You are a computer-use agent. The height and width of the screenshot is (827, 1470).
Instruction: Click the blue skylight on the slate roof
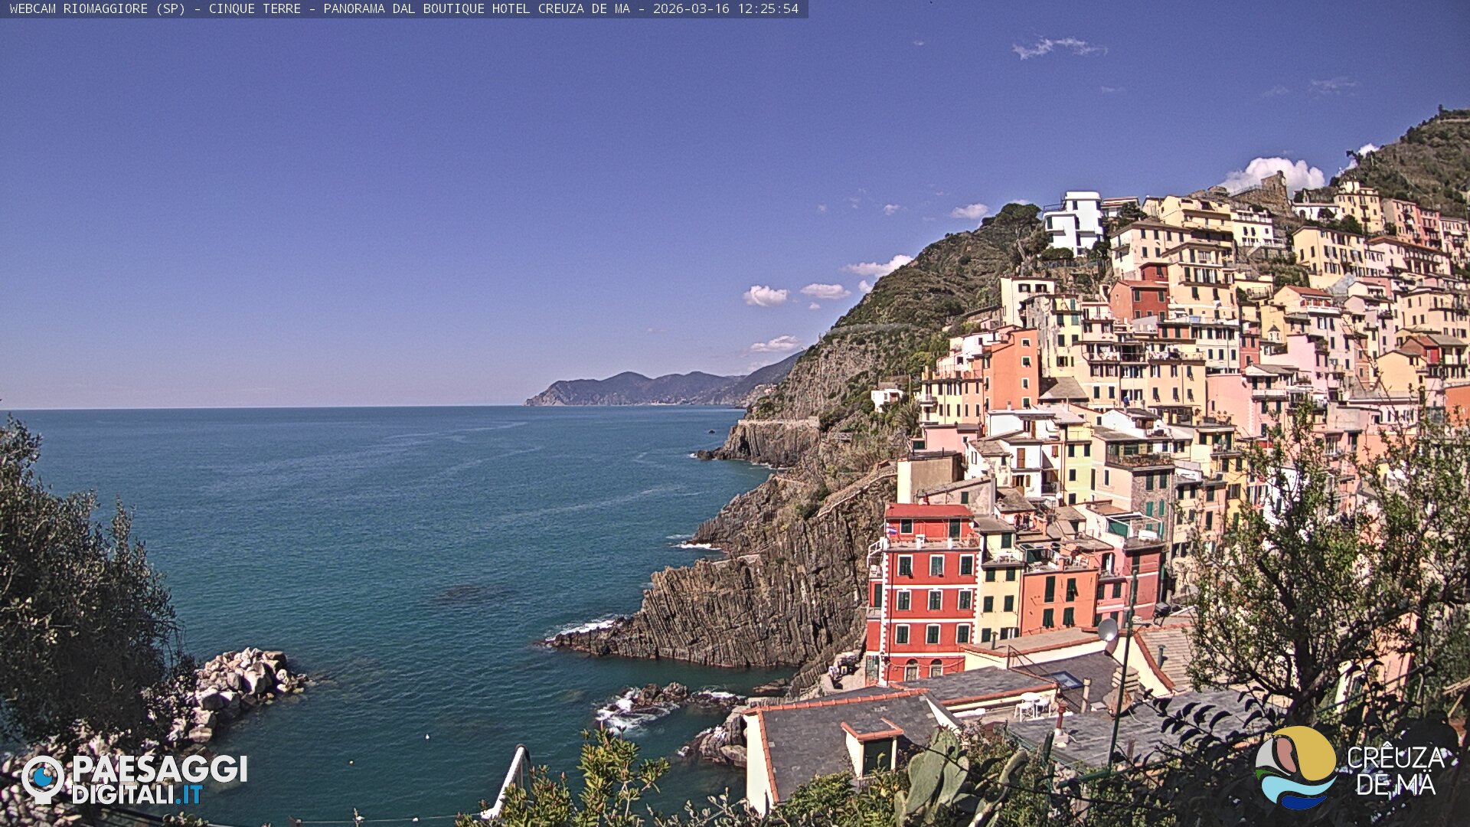[x=1066, y=679]
